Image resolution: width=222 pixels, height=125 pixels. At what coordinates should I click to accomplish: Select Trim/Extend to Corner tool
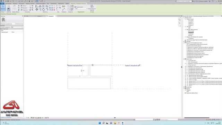(x=47, y=9)
